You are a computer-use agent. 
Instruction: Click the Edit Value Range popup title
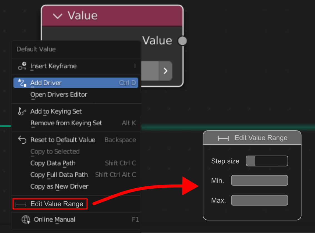(x=261, y=138)
